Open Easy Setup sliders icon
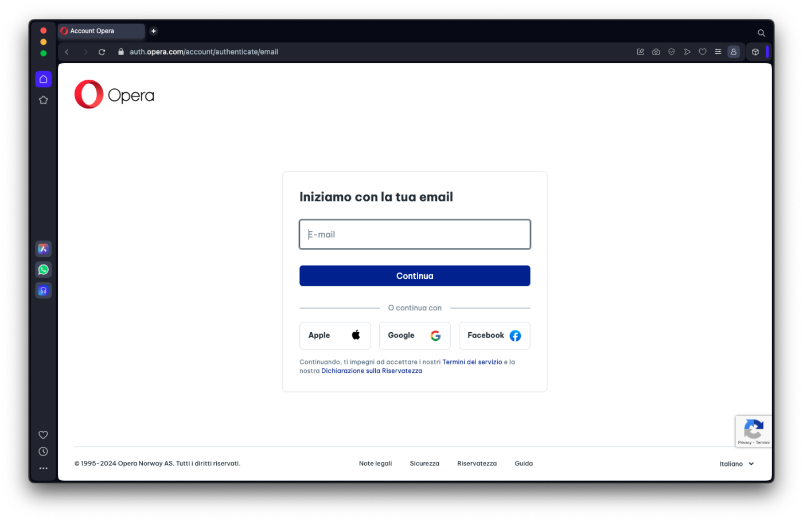The width and height of the screenshot is (803, 521). pyautogui.click(x=718, y=52)
